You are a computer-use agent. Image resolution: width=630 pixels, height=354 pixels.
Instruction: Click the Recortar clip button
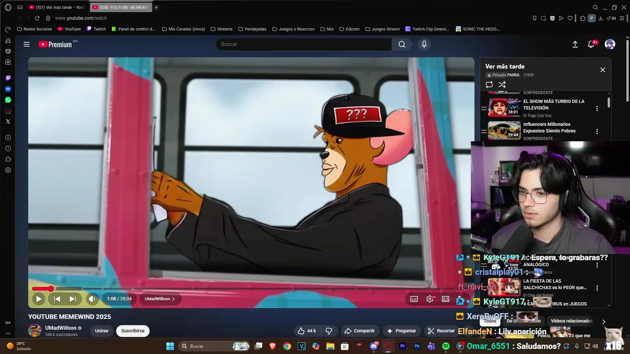(x=441, y=331)
